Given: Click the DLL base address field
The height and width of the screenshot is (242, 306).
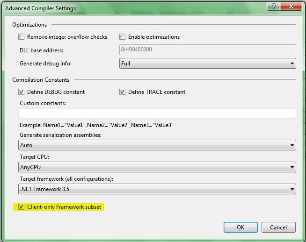Looking at the screenshot, I should (x=208, y=50).
